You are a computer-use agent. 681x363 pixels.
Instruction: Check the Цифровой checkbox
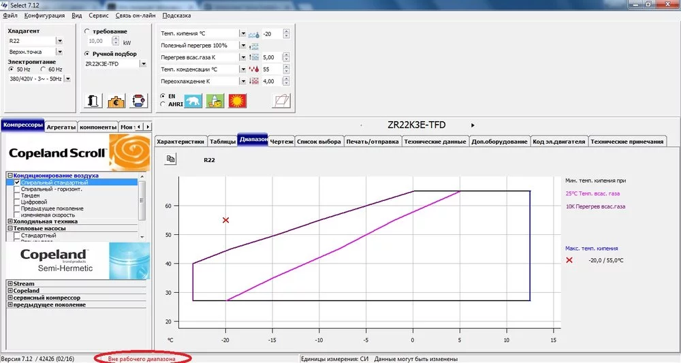point(17,202)
